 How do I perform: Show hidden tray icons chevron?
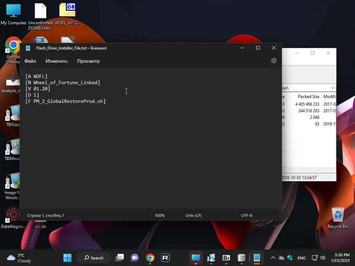(273, 258)
